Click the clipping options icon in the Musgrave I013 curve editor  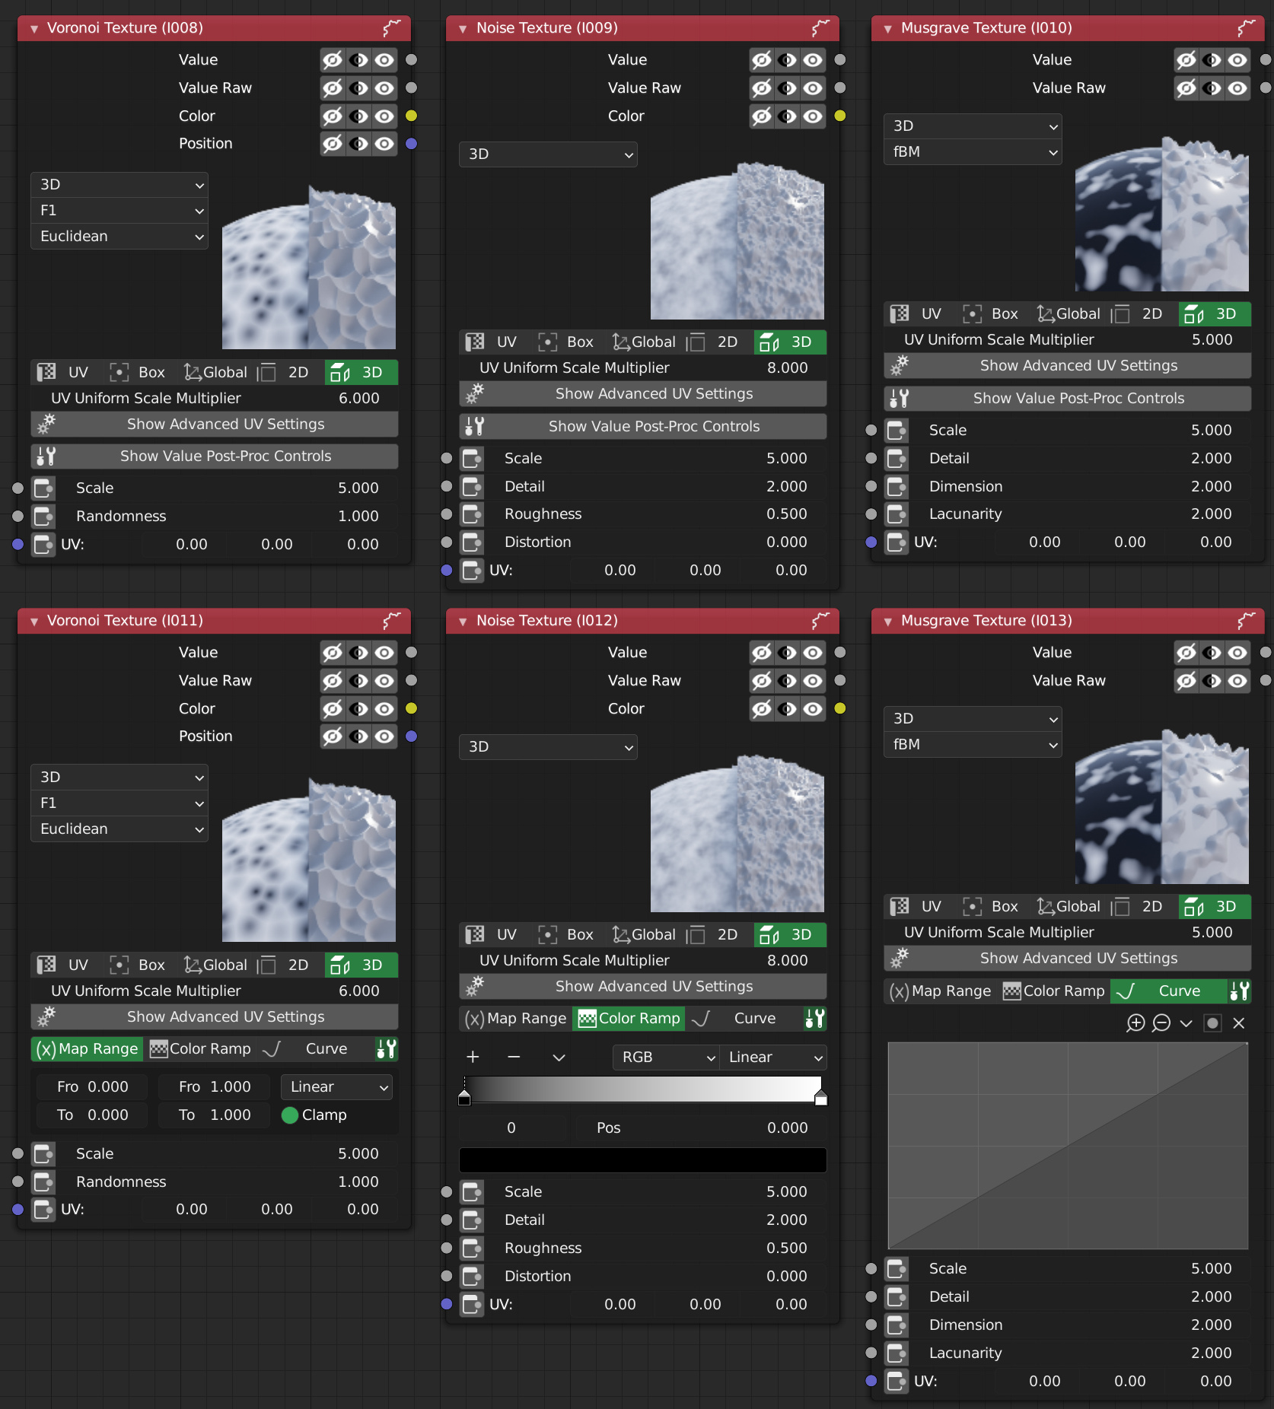coord(1213,1023)
